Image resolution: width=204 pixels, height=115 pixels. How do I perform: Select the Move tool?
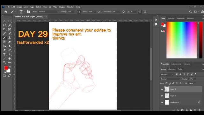4,21
